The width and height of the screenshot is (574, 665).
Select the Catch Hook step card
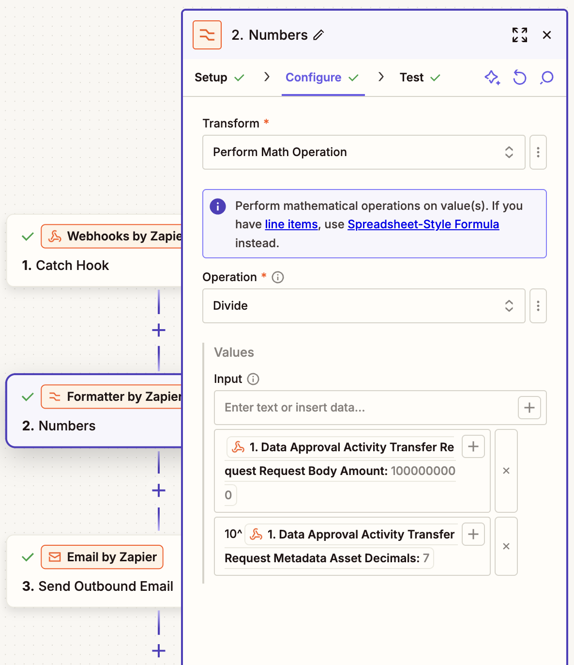[x=94, y=251]
